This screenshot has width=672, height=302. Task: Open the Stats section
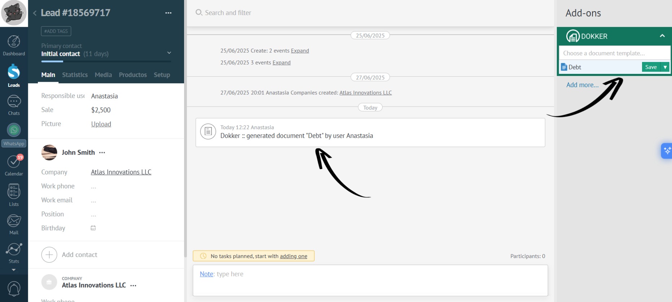click(x=14, y=253)
